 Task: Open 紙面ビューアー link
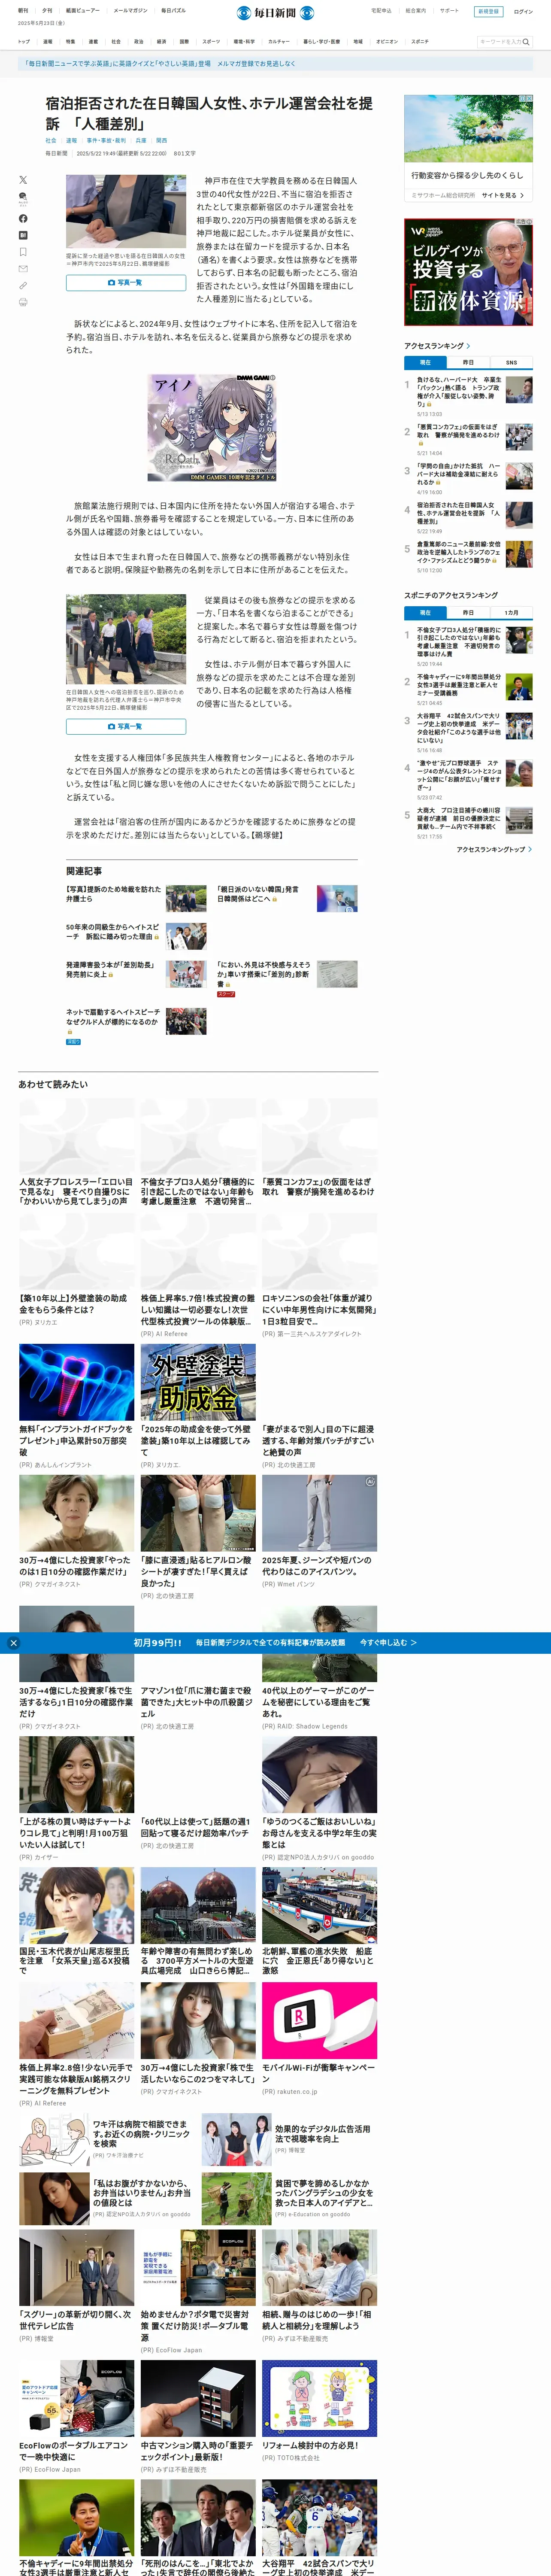(83, 11)
